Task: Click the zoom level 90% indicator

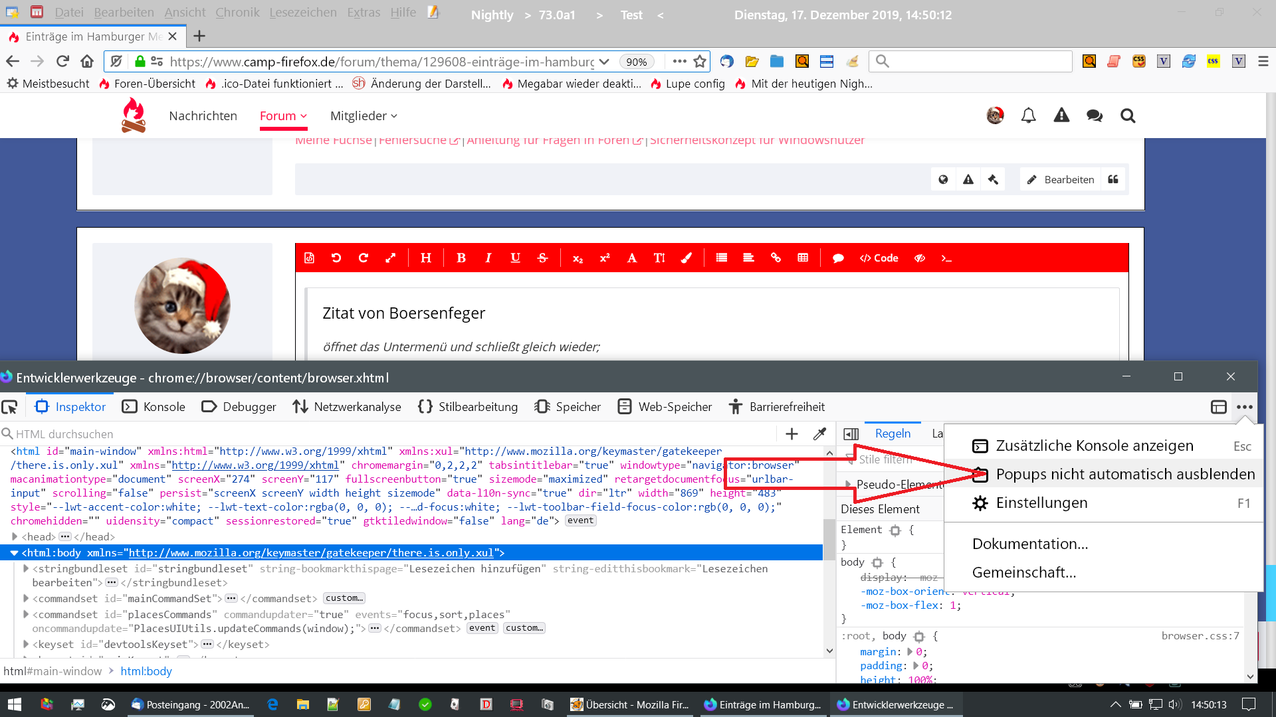Action: [x=636, y=62]
